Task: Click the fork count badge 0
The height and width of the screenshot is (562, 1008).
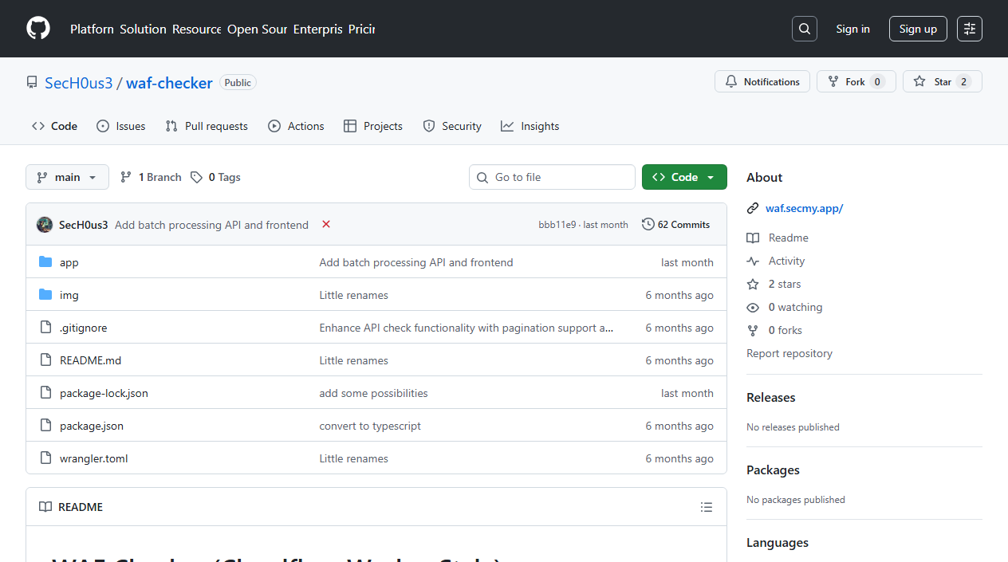Action: point(877,82)
